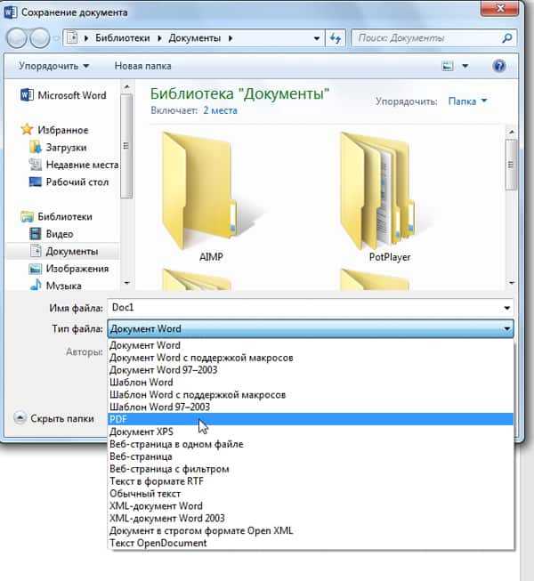Open Загрузки in the navigation pane
534x581 pixels.
point(58,148)
